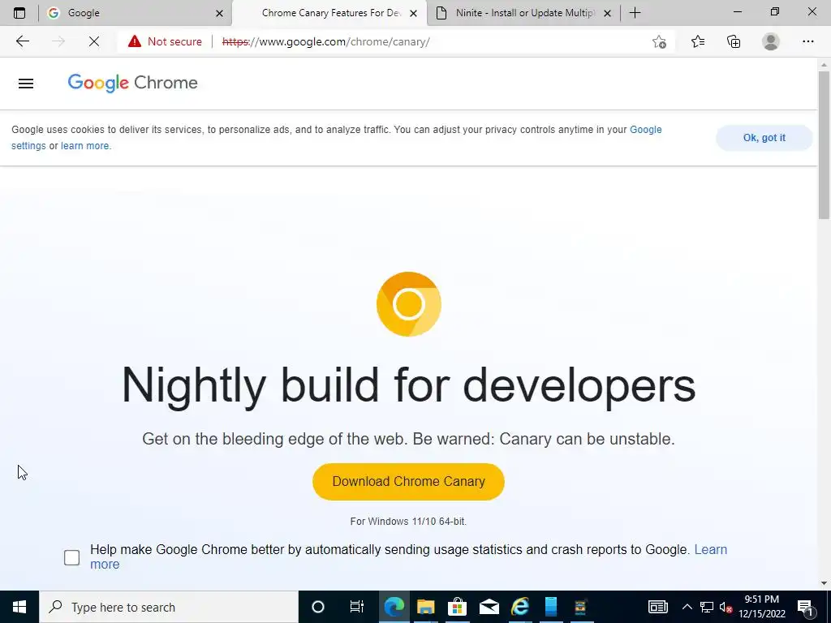831x623 pixels.
Task: Click the taskbar search box
Action: pyautogui.click(x=169, y=607)
